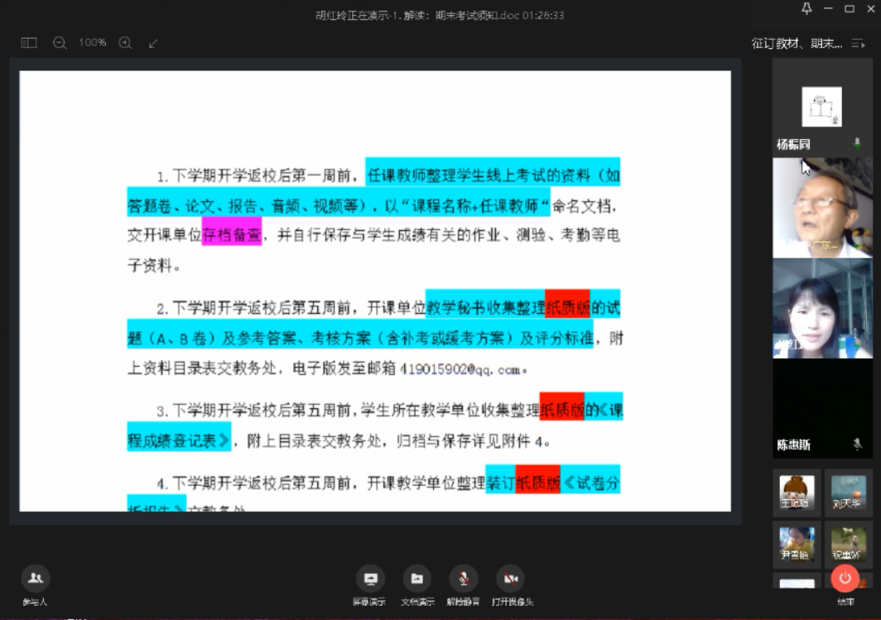This screenshot has width=881, height=620.
Task: Open the 参与人 participants panel
Action: pyautogui.click(x=35, y=584)
